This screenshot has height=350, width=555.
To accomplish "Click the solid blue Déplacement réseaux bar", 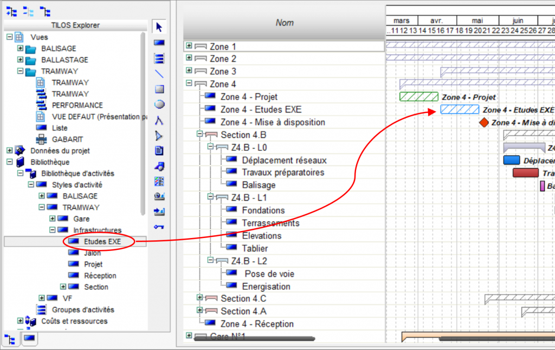I will click(512, 160).
